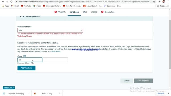Click Save and finish button
171x96 pixels.
143,81
